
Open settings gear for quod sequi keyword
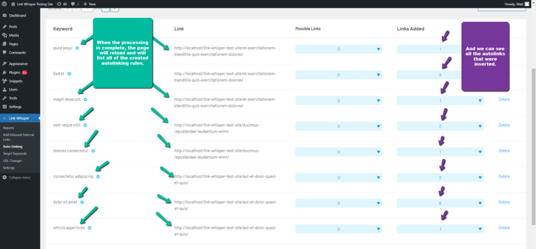pyautogui.click(x=77, y=48)
